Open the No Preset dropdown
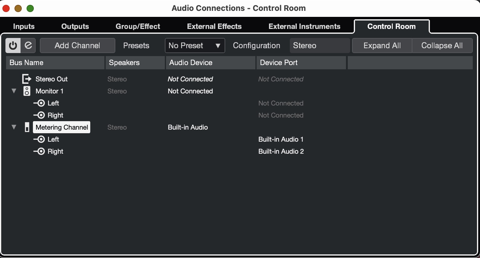Image resolution: width=480 pixels, height=258 pixels. 195,46
